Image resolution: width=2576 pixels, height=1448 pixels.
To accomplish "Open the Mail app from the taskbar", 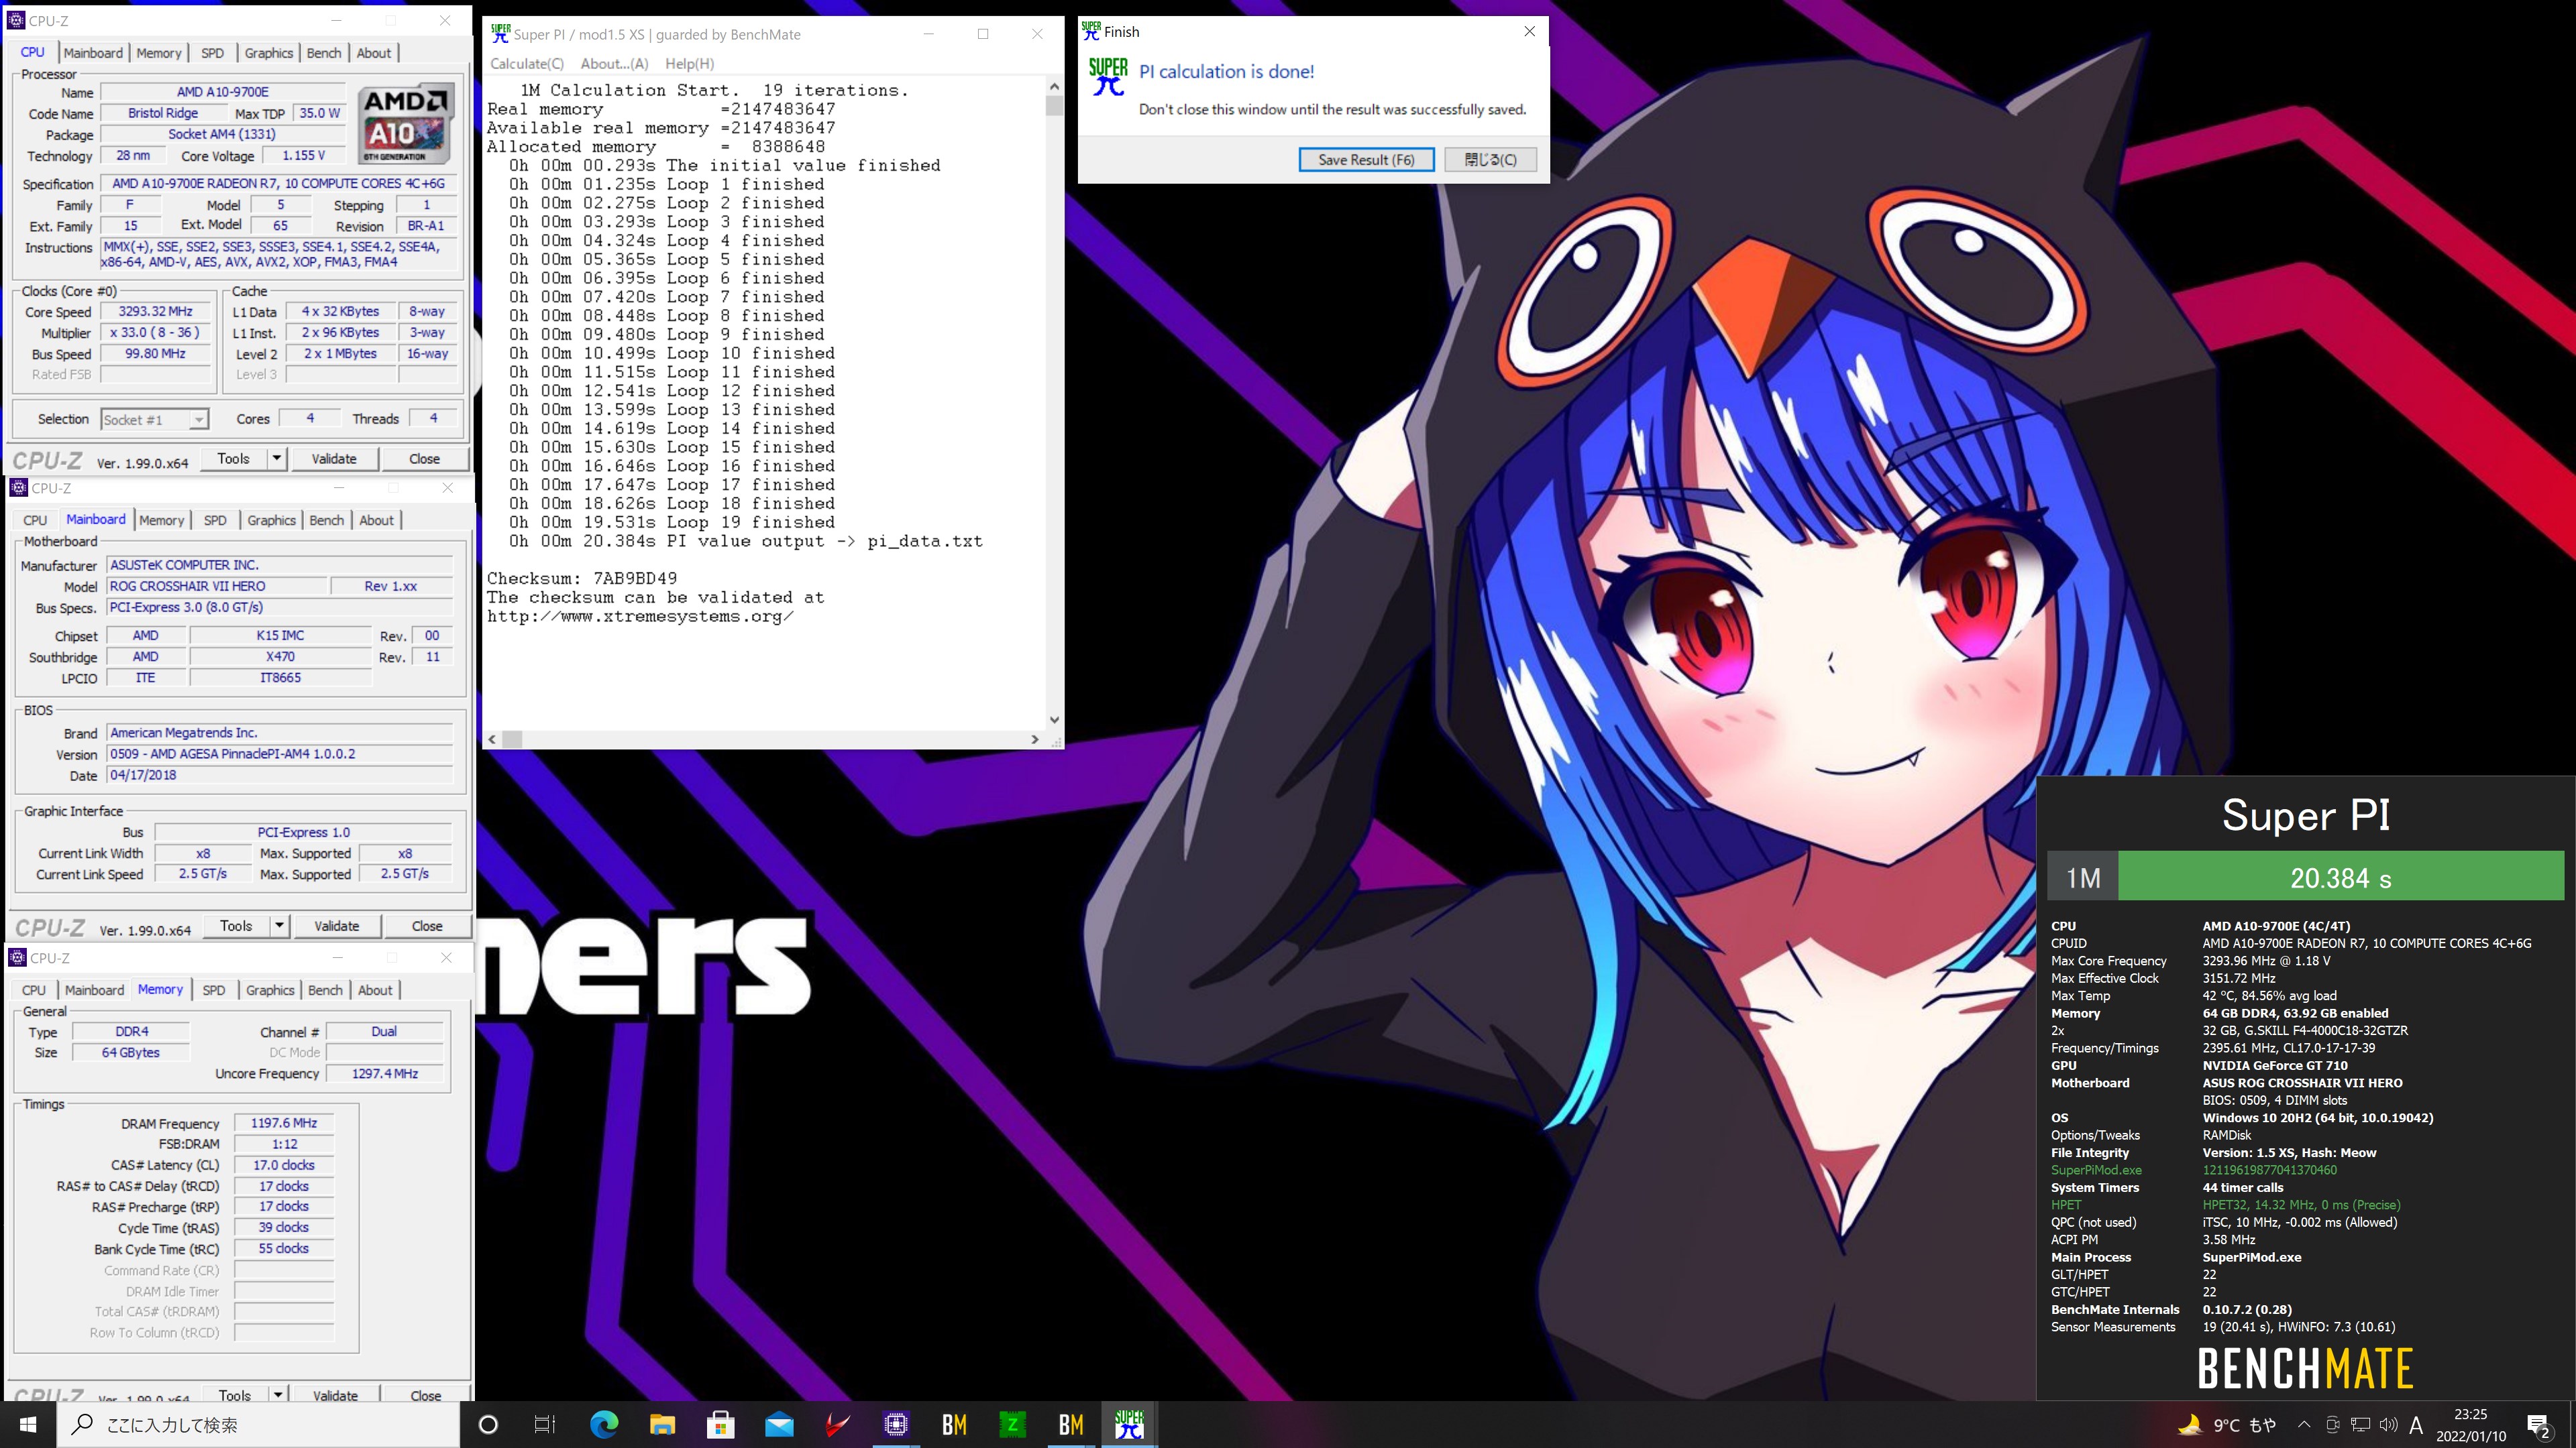I will click(779, 1424).
